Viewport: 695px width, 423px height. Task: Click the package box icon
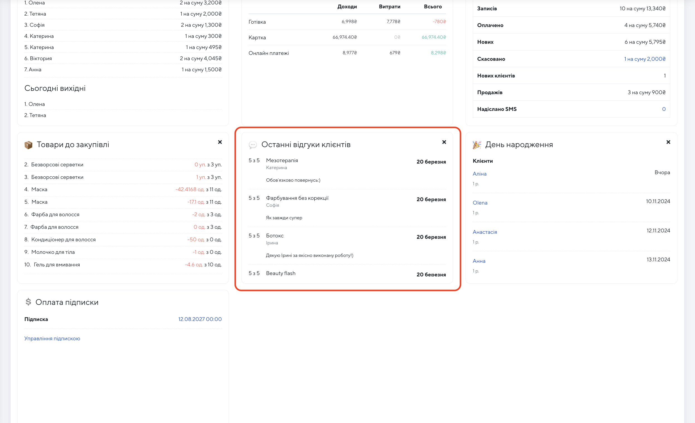tap(28, 145)
